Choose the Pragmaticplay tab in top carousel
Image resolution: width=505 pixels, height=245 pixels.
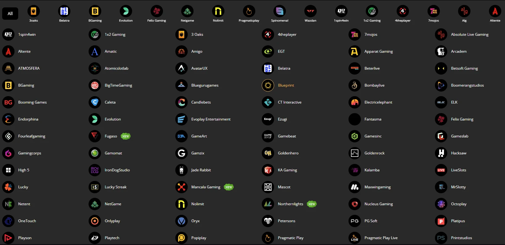[249, 14]
